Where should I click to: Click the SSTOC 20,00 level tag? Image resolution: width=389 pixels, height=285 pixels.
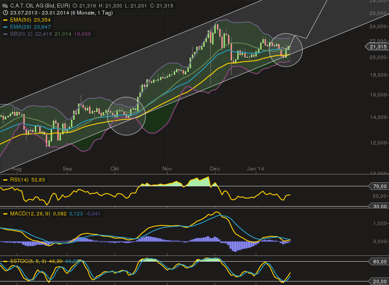point(378,281)
